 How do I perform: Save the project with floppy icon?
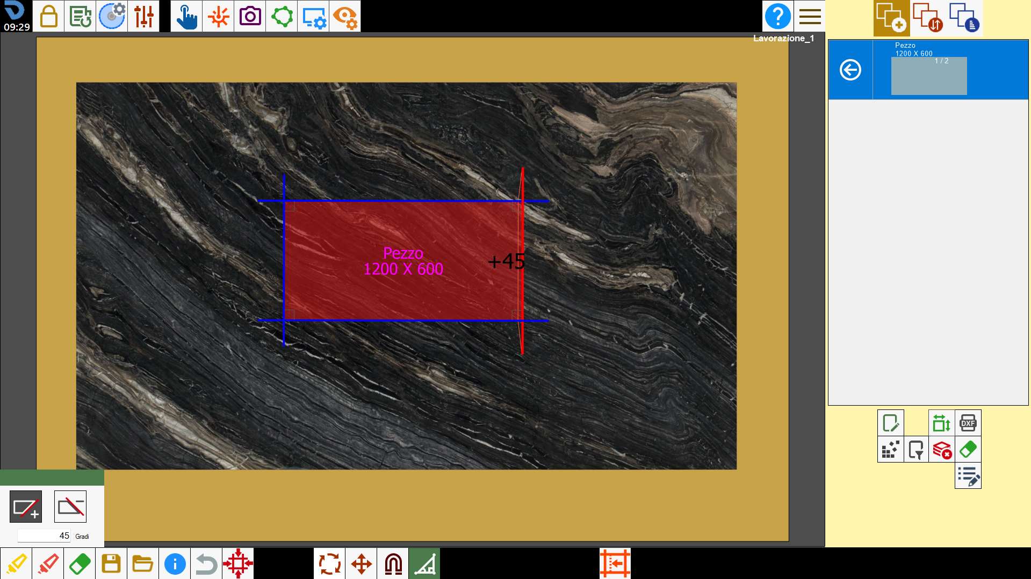(x=111, y=563)
